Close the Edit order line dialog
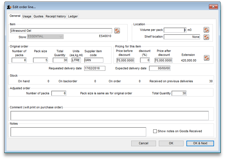The height and width of the screenshot is (160, 225). tap(213, 7)
